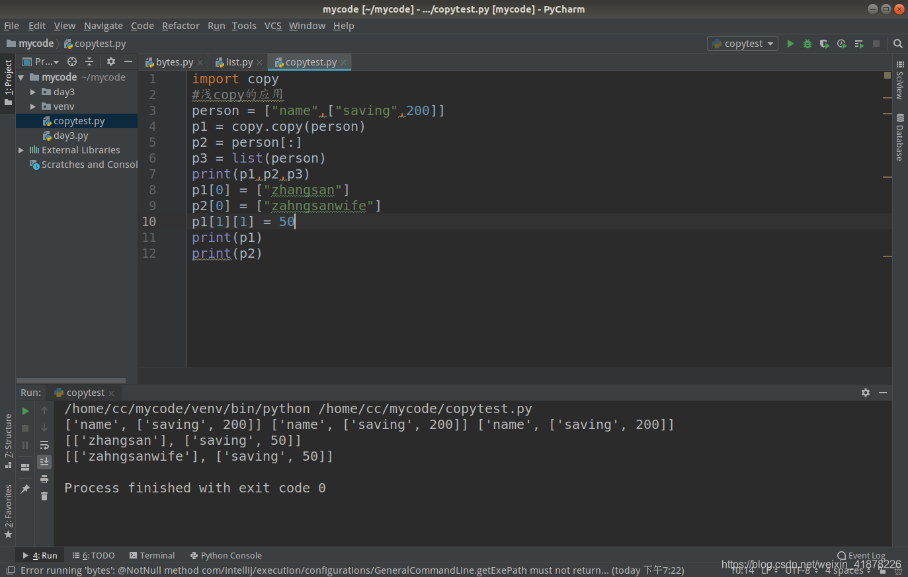The image size is (908, 577).
Task: Click the Project panel horizontal scrollbar
Action: tap(71, 381)
